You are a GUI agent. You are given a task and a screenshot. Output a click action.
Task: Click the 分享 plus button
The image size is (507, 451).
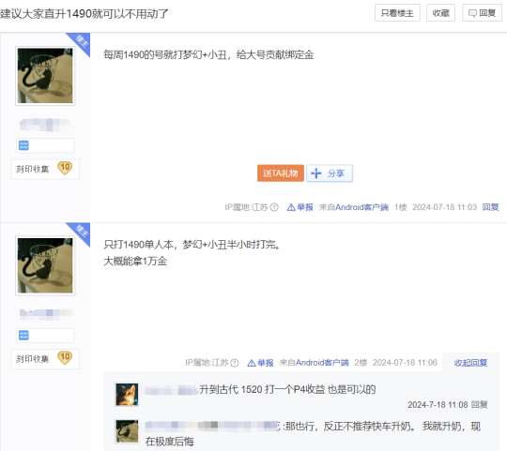tap(330, 173)
